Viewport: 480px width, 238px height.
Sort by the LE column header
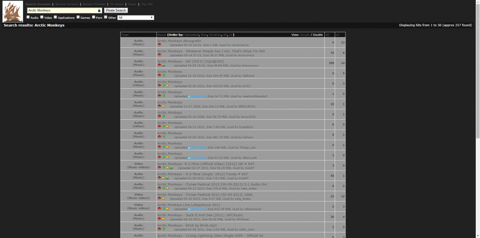coord(337,35)
